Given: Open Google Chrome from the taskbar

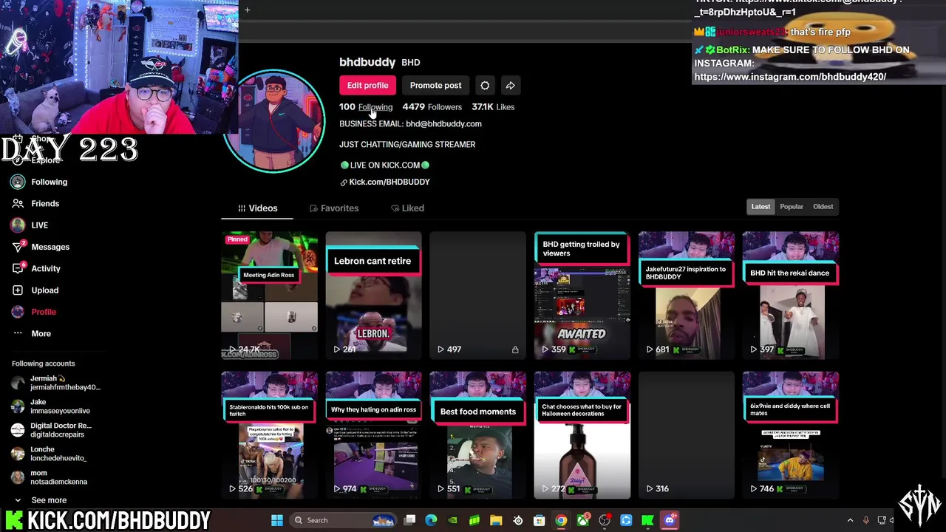Looking at the screenshot, I should 561,520.
